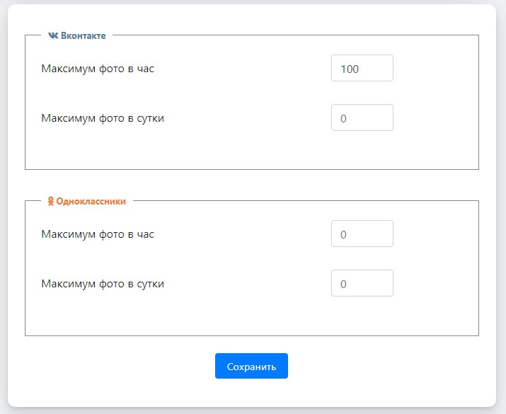This screenshot has width=506, height=414.
Task: Focus Вконтакте hourly photo limit field
Action: click(x=362, y=69)
